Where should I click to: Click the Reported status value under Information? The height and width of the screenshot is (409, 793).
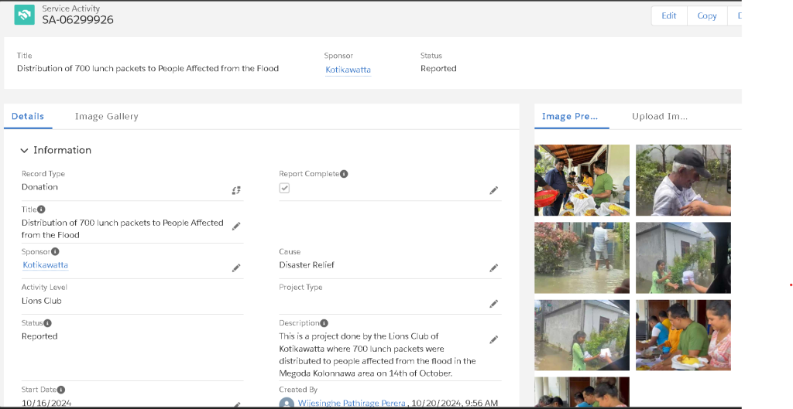point(39,336)
